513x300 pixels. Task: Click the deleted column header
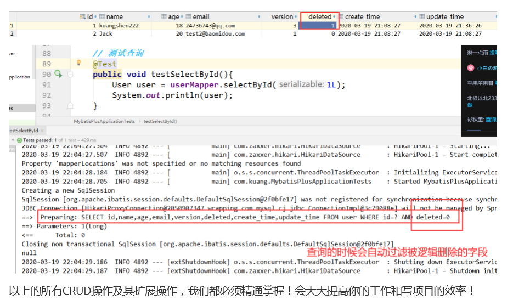pyautogui.click(x=320, y=16)
